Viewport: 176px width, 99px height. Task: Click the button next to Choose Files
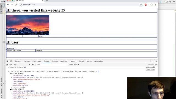click(x=39, y=51)
